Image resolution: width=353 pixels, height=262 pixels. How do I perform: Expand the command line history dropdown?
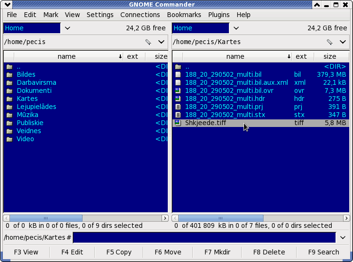pos(343,237)
